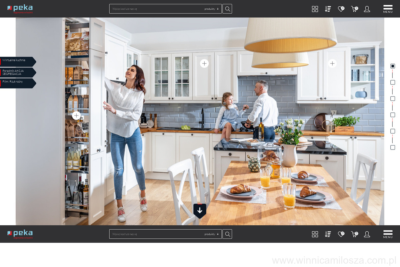Select the second slide indicator on the right
Image resolution: width=400 pixels, height=267 pixels.
click(x=393, y=82)
